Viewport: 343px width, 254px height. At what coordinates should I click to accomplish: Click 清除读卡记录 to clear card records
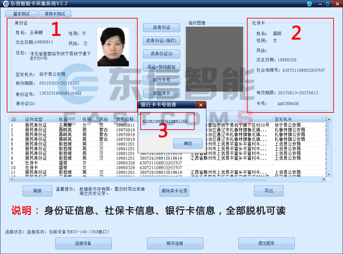[174, 191]
